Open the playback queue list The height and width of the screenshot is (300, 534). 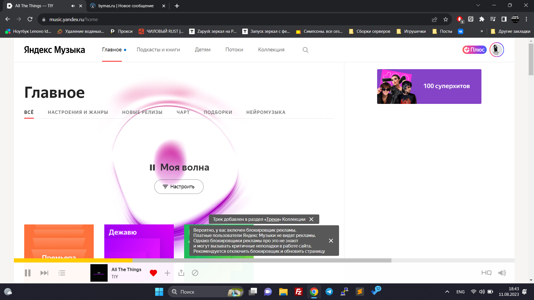pos(62,273)
